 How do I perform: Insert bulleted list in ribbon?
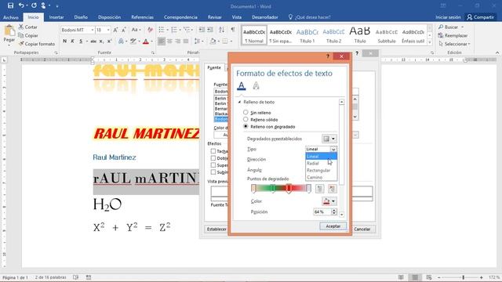162,30
